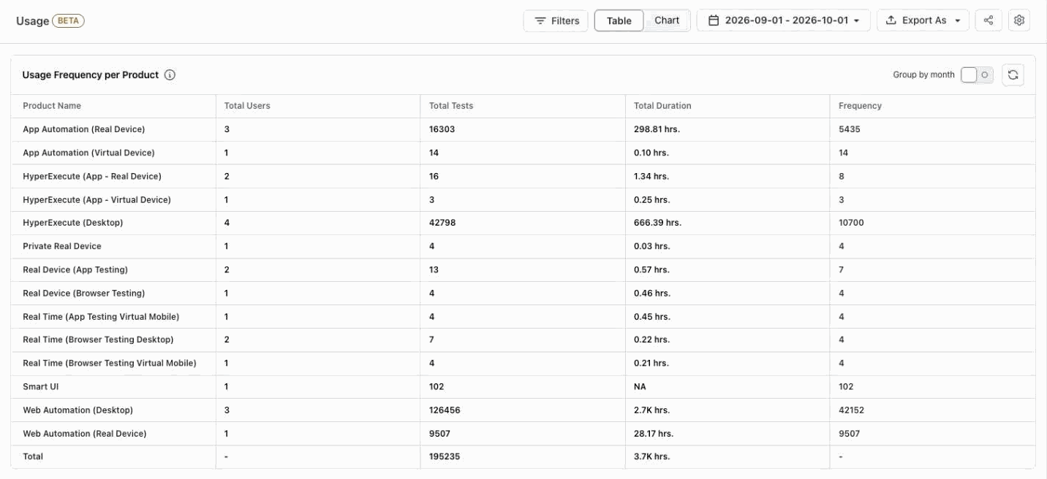Click the Total Tests column header
Viewport: 1047px width, 479px height.
point(451,106)
